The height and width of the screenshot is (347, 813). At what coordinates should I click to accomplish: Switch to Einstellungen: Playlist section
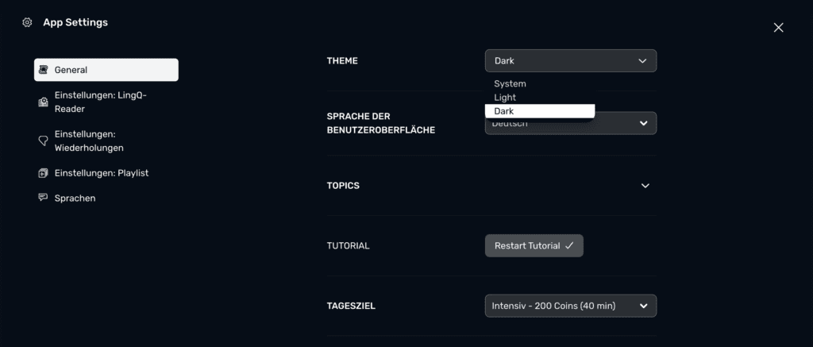click(x=101, y=173)
